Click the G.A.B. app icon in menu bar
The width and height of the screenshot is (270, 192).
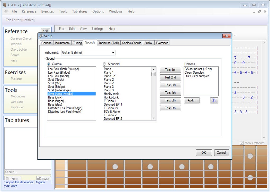pyautogui.click(x=6, y=11)
